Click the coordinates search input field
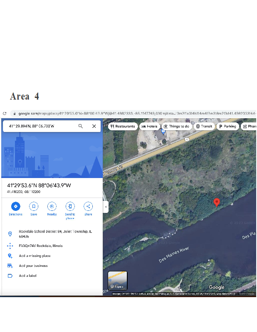The height and width of the screenshot is (332, 257). [x=40, y=126]
